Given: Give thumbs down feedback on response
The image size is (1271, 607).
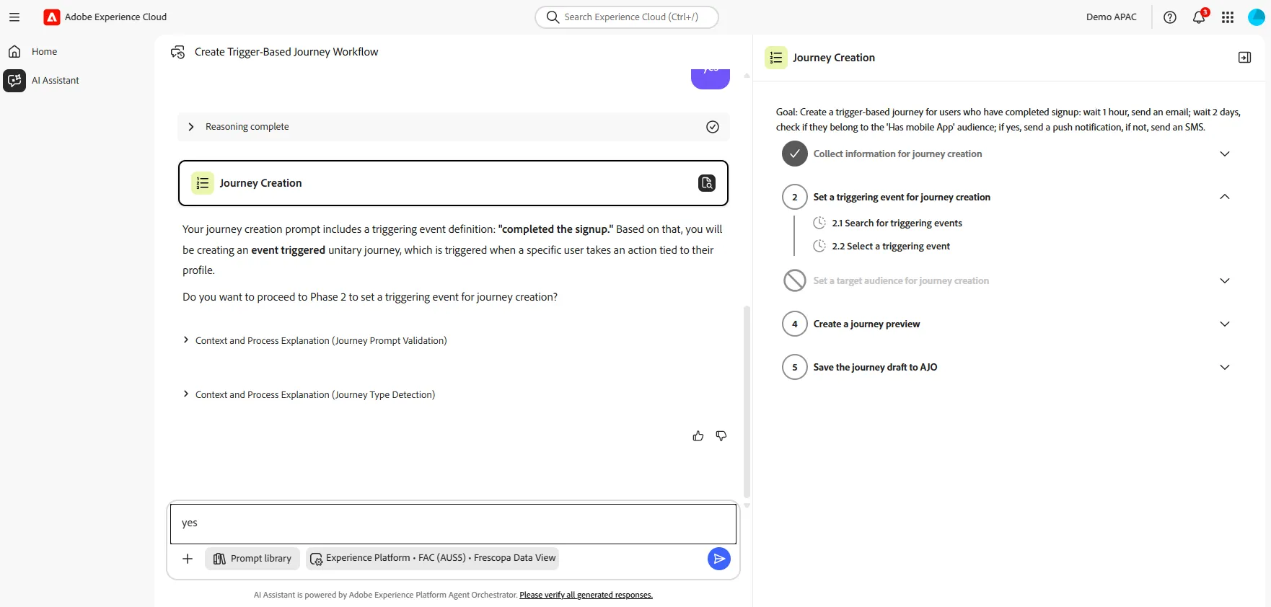Looking at the screenshot, I should click(x=721, y=436).
